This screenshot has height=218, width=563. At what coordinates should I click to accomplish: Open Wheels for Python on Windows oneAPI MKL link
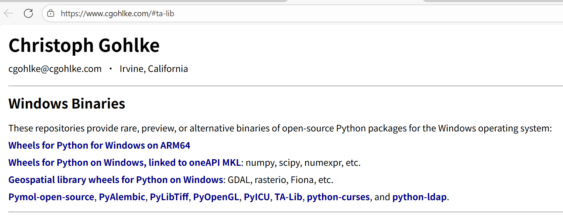(x=125, y=163)
